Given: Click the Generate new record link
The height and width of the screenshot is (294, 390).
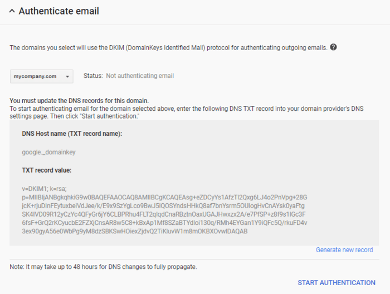Looking at the screenshot, I should click(344, 249).
